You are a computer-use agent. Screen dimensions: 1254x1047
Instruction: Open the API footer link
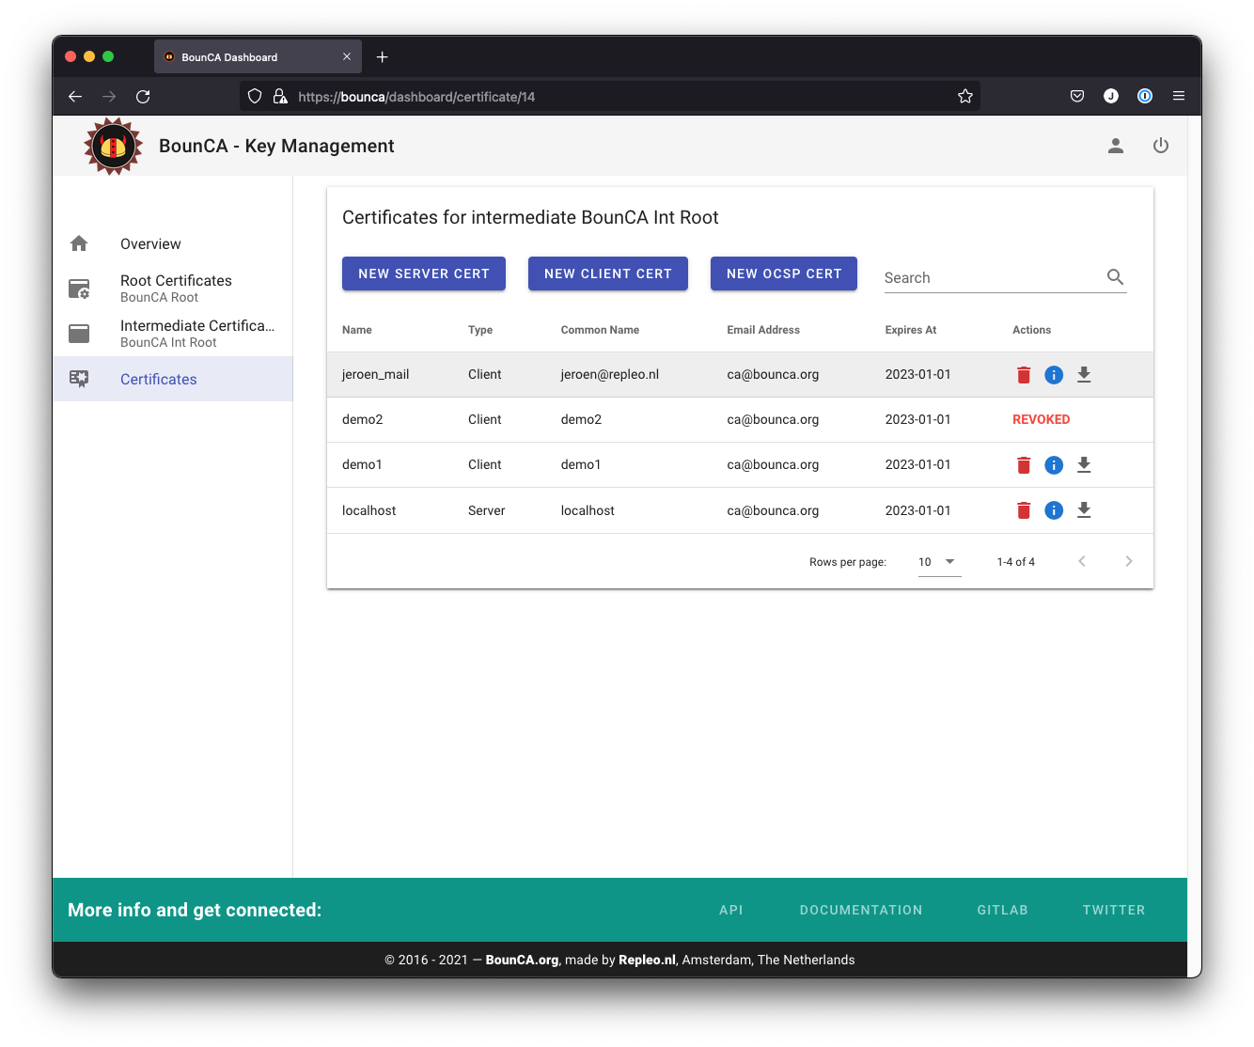tap(731, 910)
